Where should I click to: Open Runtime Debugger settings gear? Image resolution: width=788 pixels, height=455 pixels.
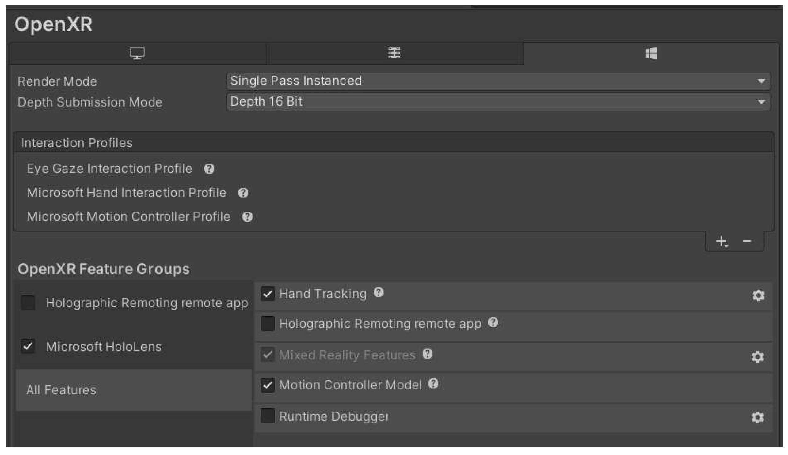757,417
